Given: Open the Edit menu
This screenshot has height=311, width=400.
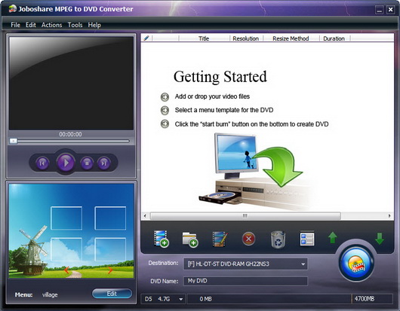Looking at the screenshot, I should pyautogui.click(x=31, y=25).
